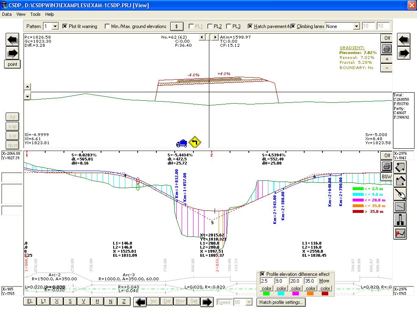
Task: Click the inverted T structure icon
Action: 400,220
